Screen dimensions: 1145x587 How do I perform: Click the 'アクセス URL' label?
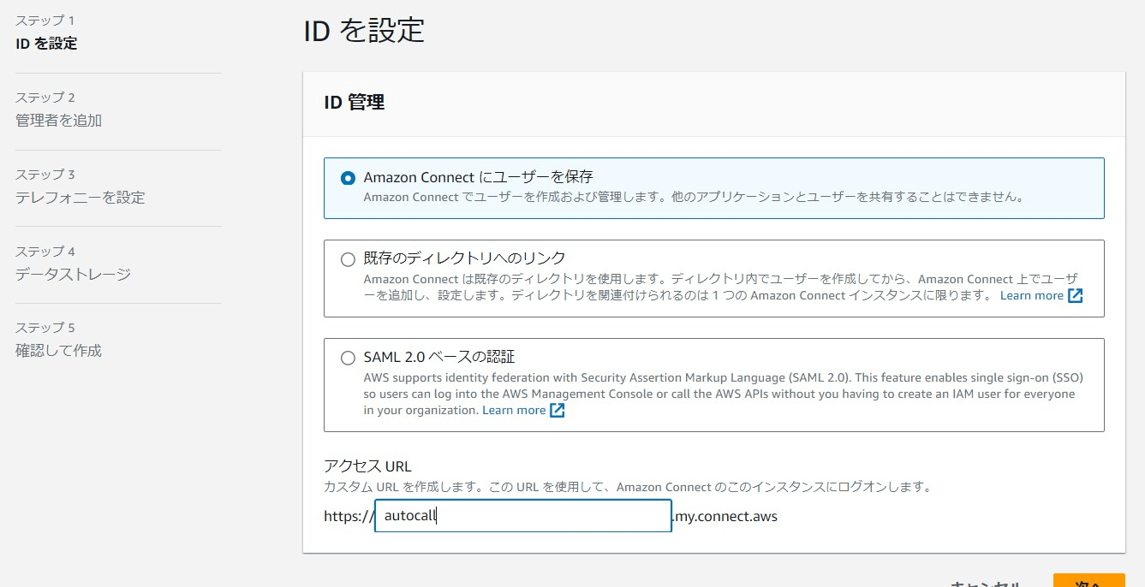(x=367, y=466)
